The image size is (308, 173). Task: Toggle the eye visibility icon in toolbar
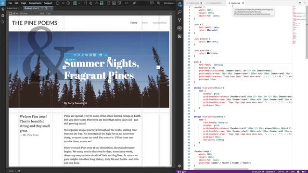click(134, 3)
